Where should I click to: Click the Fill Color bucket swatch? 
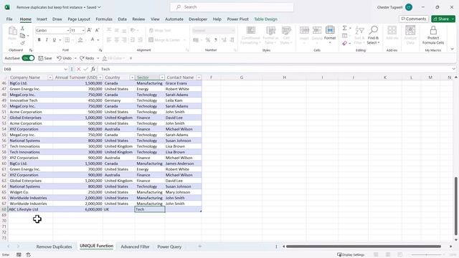(80, 40)
